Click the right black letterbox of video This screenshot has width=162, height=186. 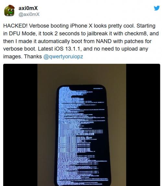pyautogui.click(x=143, y=125)
